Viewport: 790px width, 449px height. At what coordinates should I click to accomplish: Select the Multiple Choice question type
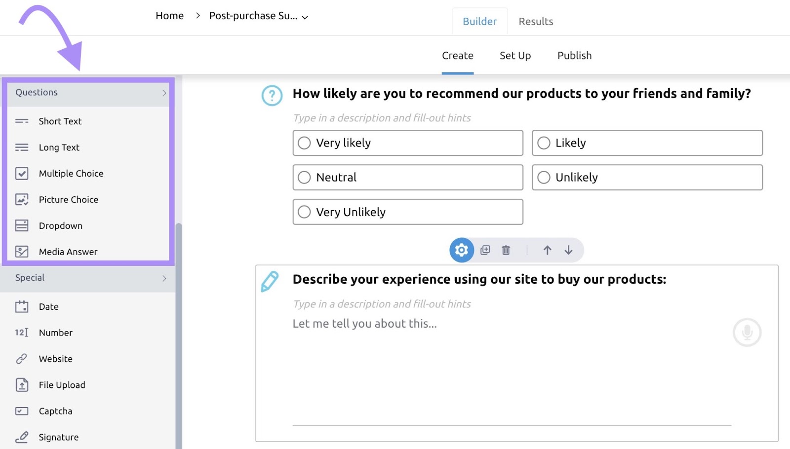click(71, 173)
